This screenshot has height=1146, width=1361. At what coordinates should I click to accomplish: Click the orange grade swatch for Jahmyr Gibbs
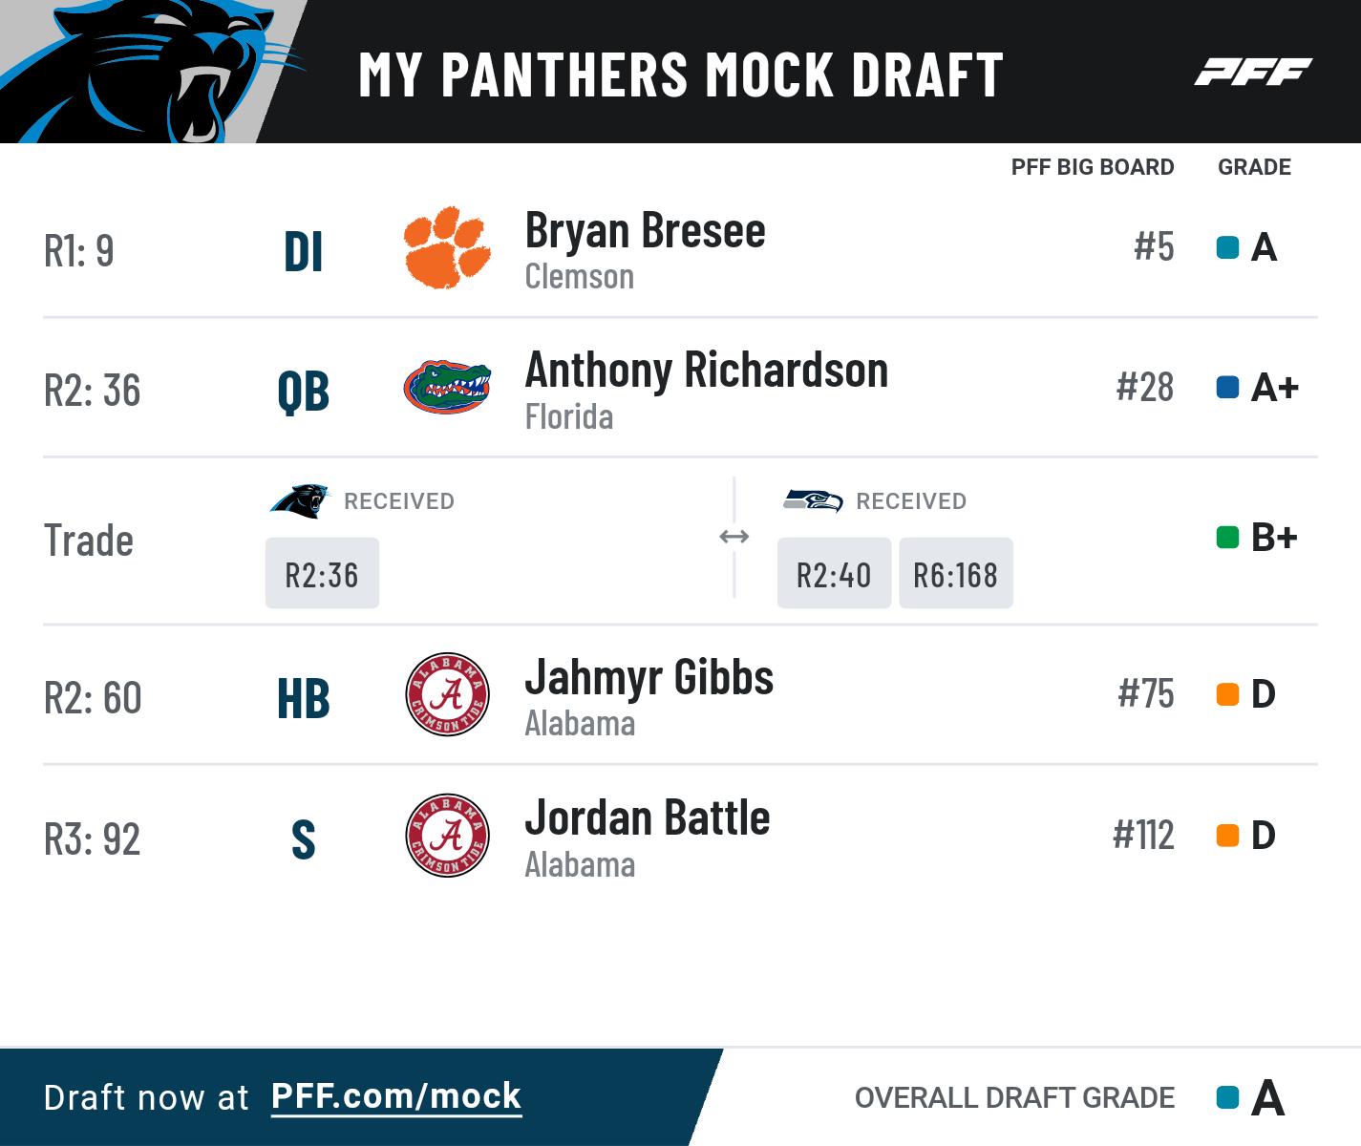(1227, 694)
